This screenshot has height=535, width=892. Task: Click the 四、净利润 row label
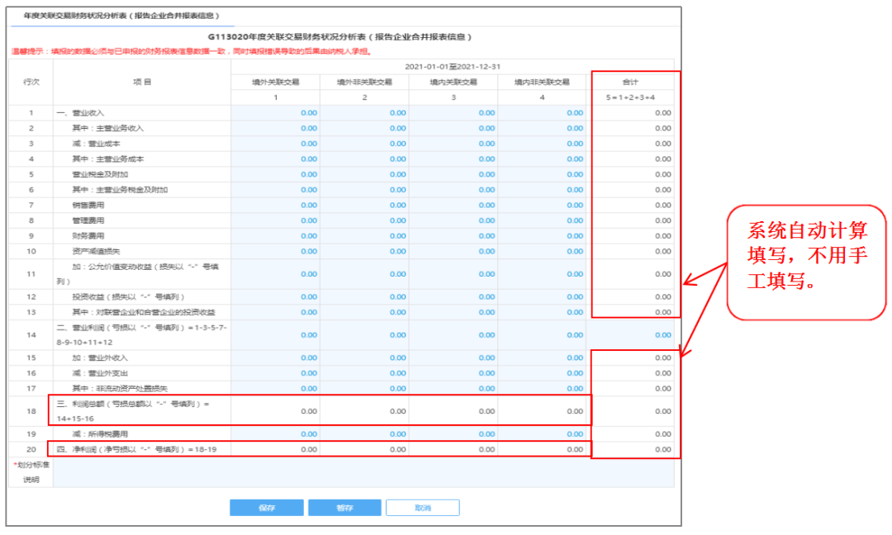[136, 449]
